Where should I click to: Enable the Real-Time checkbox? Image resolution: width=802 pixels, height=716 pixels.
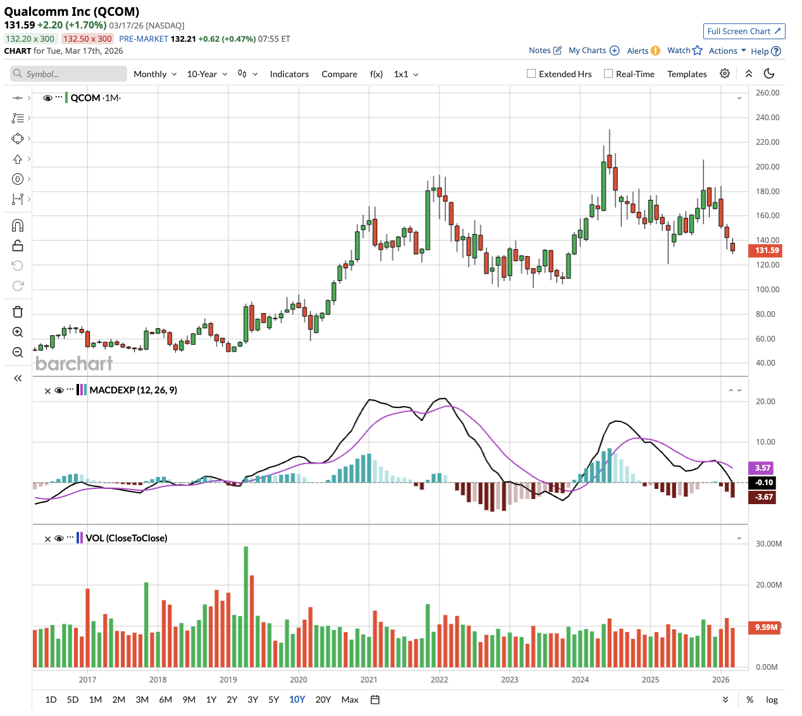[x=608, y=74]
